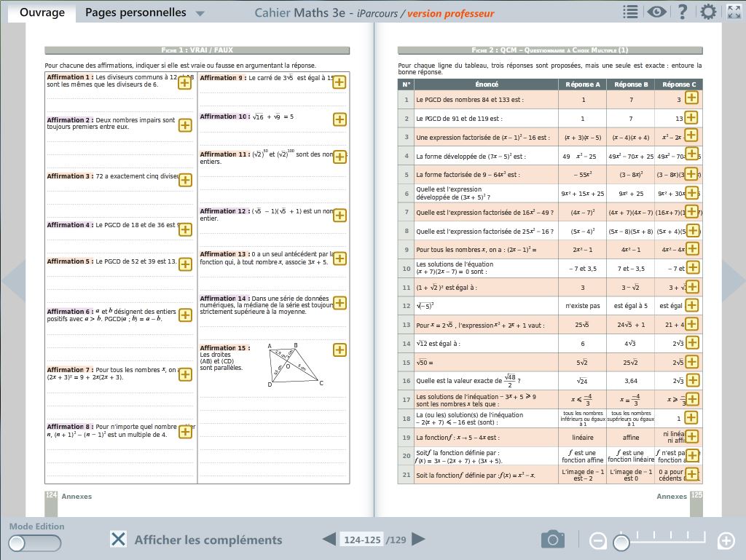Show the answer plus icon for Affirmation 10

(339, 119)
